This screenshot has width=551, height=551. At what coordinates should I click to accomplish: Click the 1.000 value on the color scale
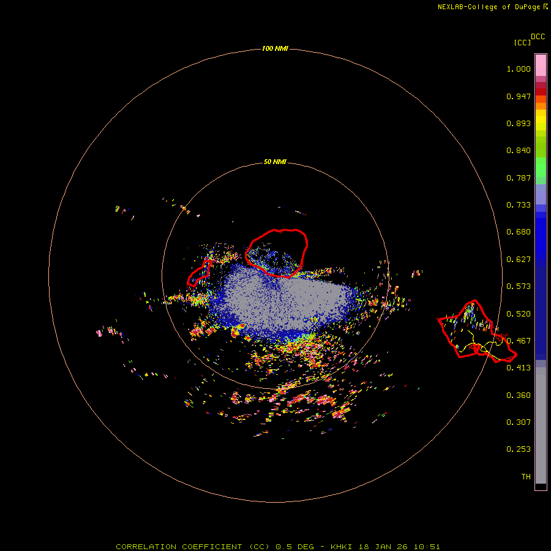519,69
